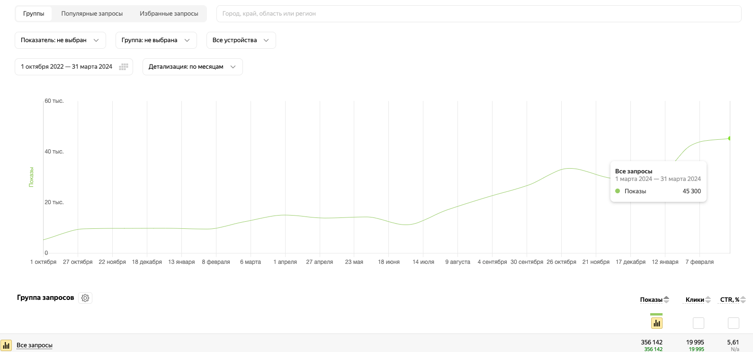The image size is (753, 352).
Task: Sort by Клики using sort arrows
Action: [708, 299]
